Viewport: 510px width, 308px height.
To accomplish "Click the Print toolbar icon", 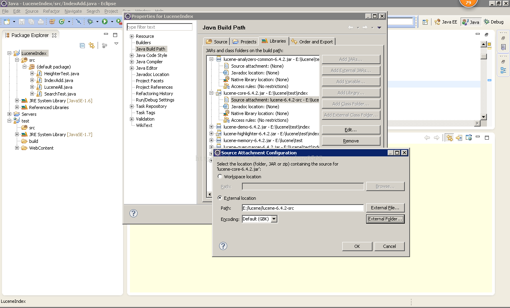I will coord(41,21).
